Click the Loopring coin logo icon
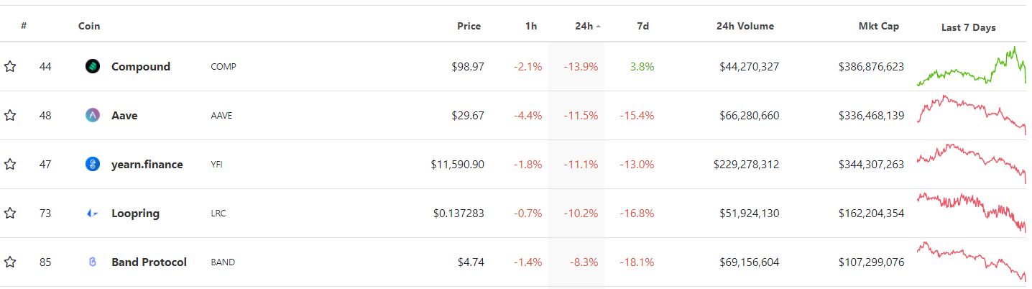Image resolution: width=1032 pixels, height=289 pixels. 92,214
